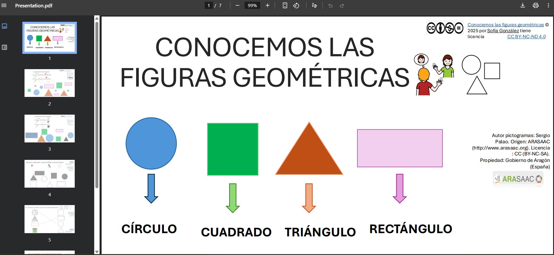Screen dimensions: 554x255
Task: Click the 99% zoom level field
Action: (x=252, y=5)
